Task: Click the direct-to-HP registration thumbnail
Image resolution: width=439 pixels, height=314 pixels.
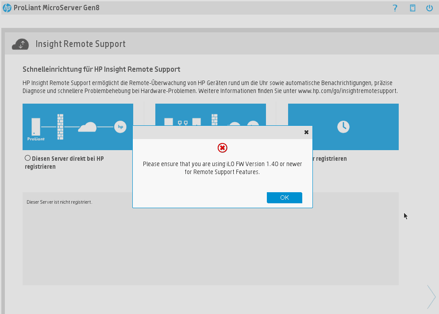Action: coord(78,127)
